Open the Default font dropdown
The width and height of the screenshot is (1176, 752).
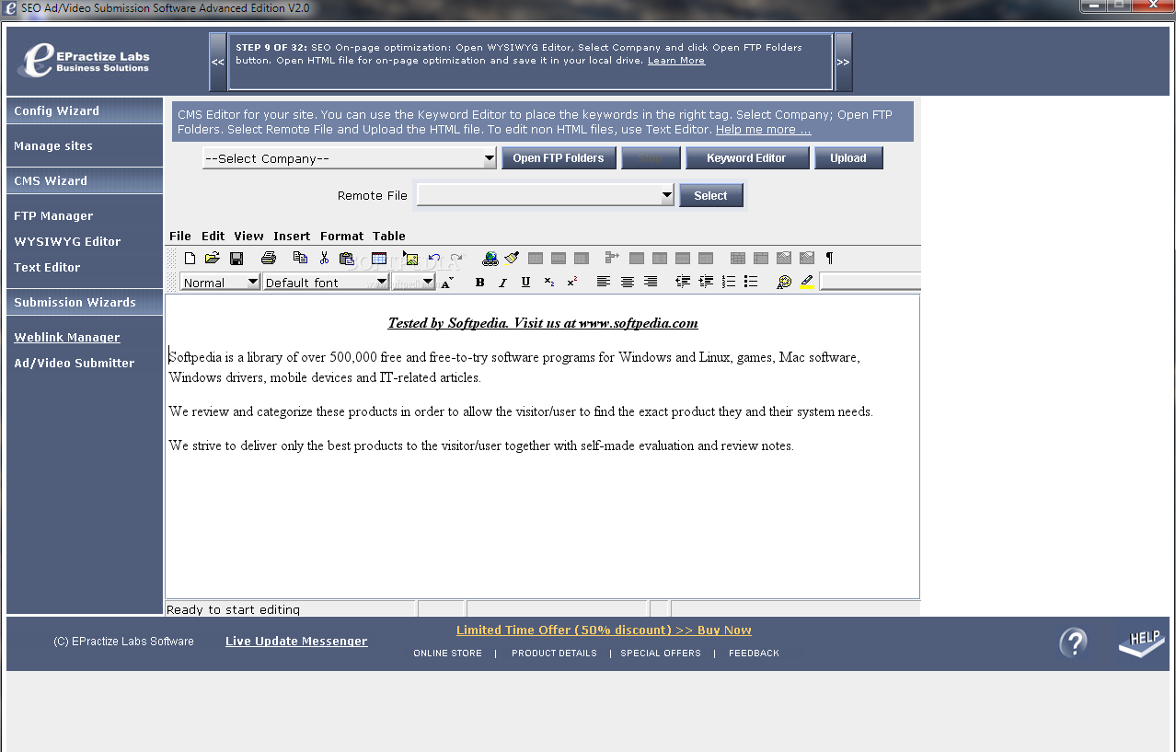(x=326, y=283)
